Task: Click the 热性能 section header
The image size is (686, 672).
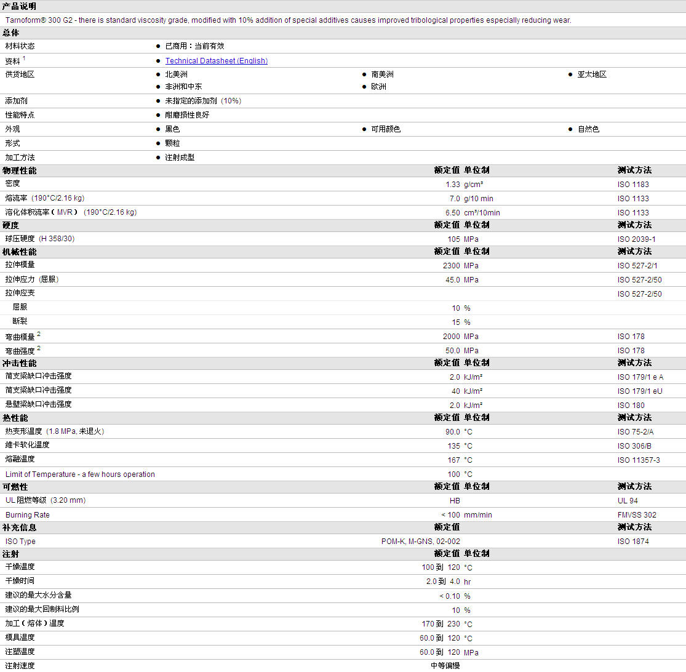Action: pos(15,418)
